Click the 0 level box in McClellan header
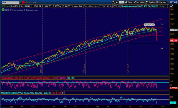178x108 pixels. click(x=63, y=93)
